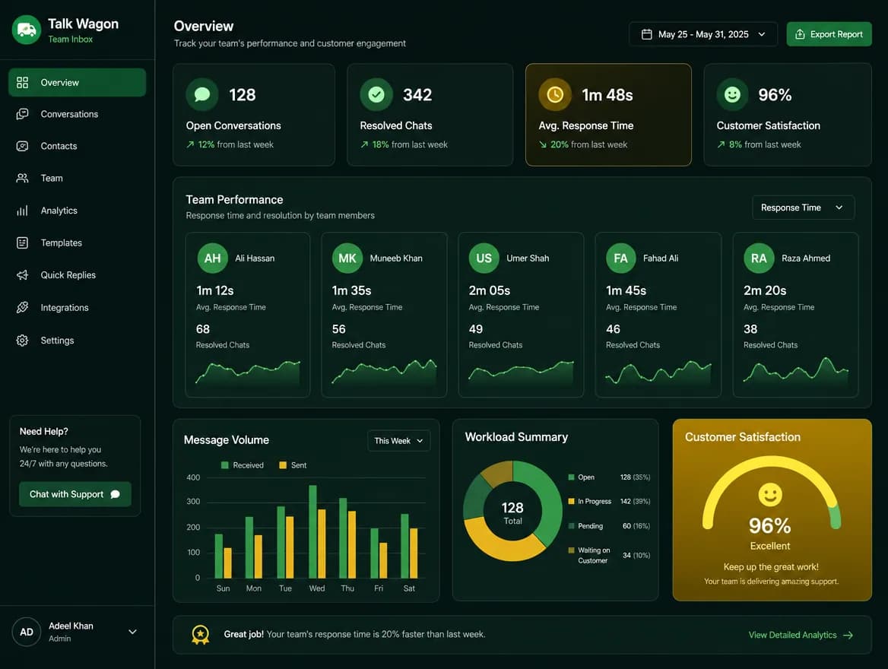Click 'Waiting on Customer' legend label

tap(594, 555)
